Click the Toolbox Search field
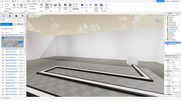The image size is (181, 102). pyautogui.click(x=18, y=20)
